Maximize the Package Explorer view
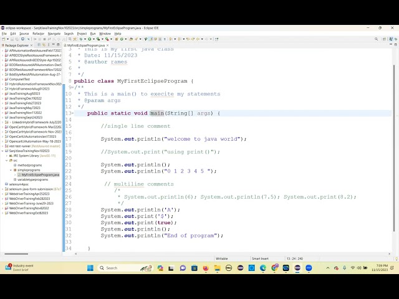 (x=58, y=45)
